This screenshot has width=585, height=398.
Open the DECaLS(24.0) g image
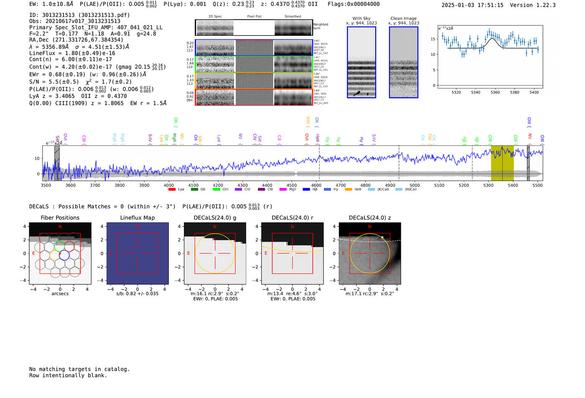pyautogui.click(x=215, y=253)
